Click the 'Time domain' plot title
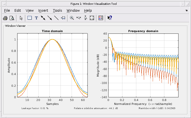Screen dimensions: 191x118 [52, 31]
